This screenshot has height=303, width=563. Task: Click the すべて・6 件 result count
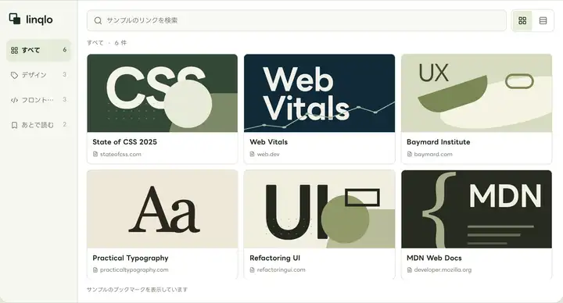[x=106, y=43]
